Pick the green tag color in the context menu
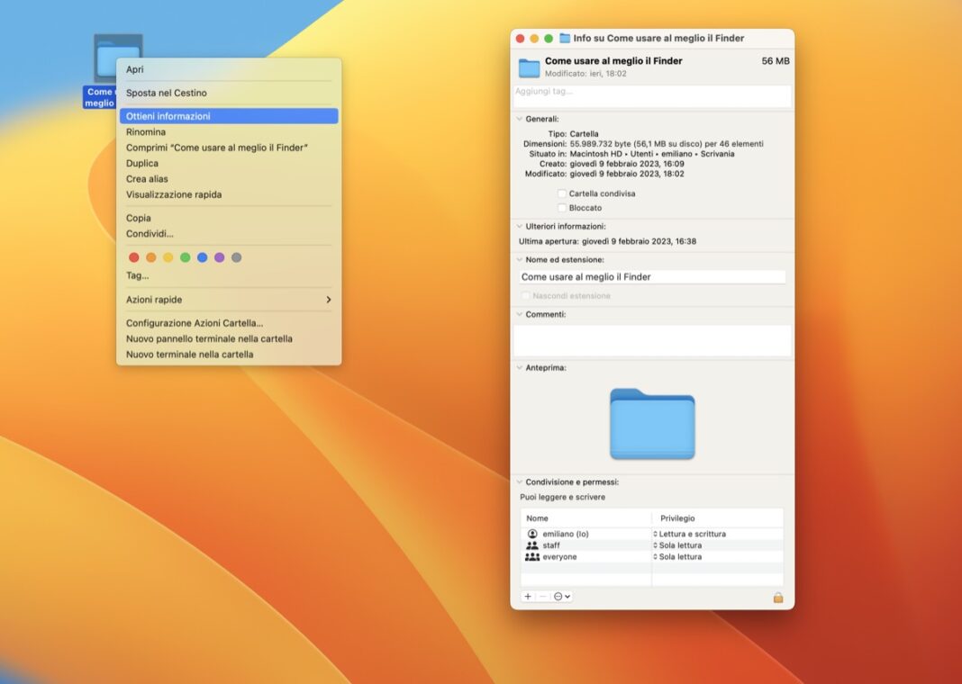962x684 pixels. [x=187, y=256]
